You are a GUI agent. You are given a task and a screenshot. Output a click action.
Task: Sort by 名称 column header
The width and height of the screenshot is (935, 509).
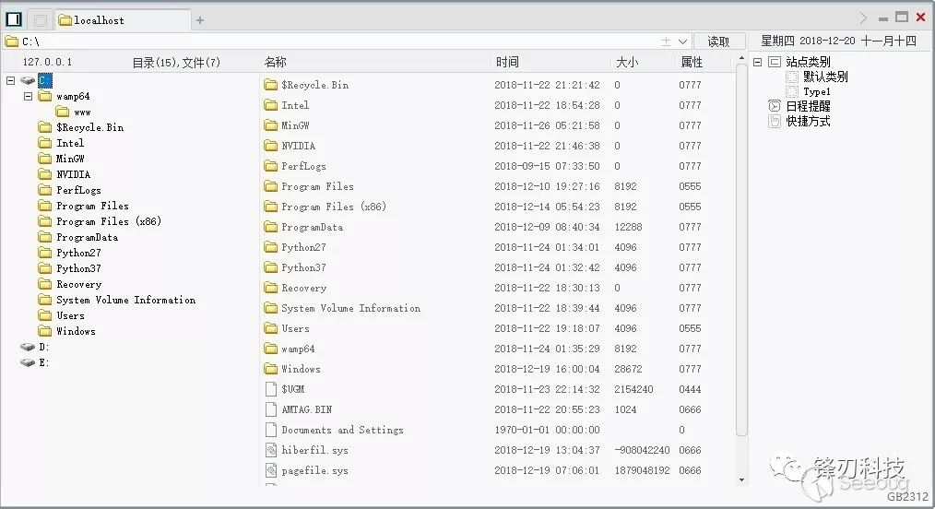pos(276,62)
